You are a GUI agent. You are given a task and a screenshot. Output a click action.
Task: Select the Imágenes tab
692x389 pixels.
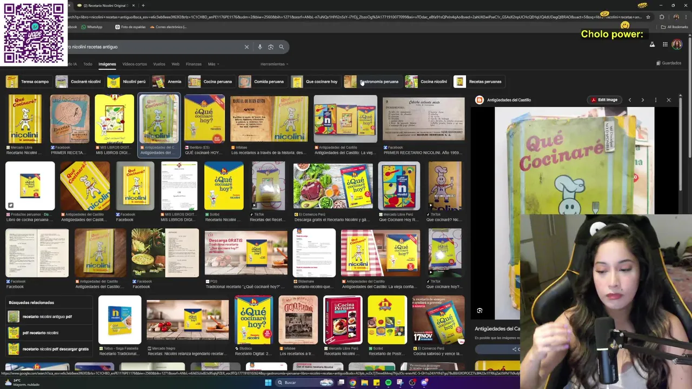click(x=107, y=64)
